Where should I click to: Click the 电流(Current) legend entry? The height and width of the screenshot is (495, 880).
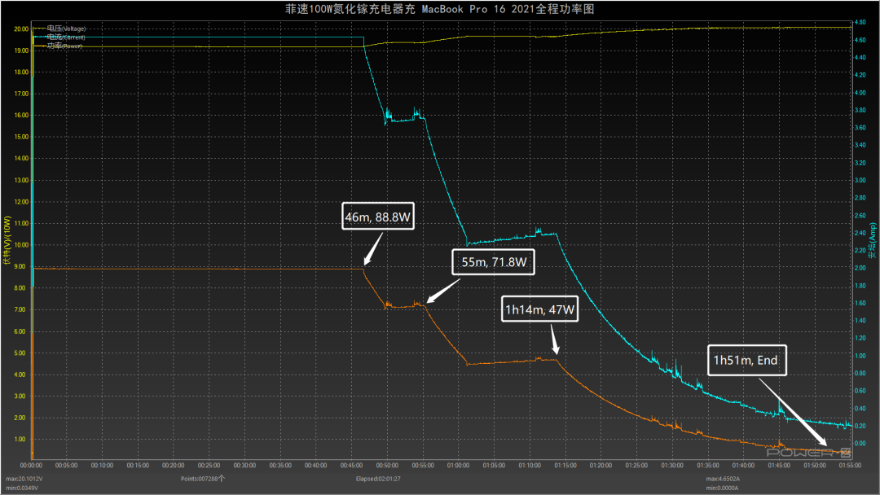point(66,37)
